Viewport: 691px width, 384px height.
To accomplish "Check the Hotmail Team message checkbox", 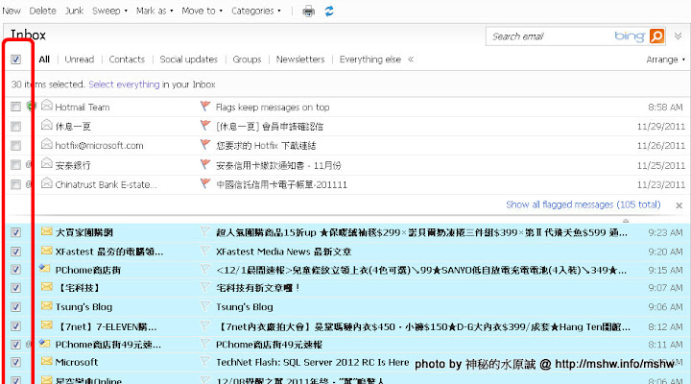I will point(16,107).
